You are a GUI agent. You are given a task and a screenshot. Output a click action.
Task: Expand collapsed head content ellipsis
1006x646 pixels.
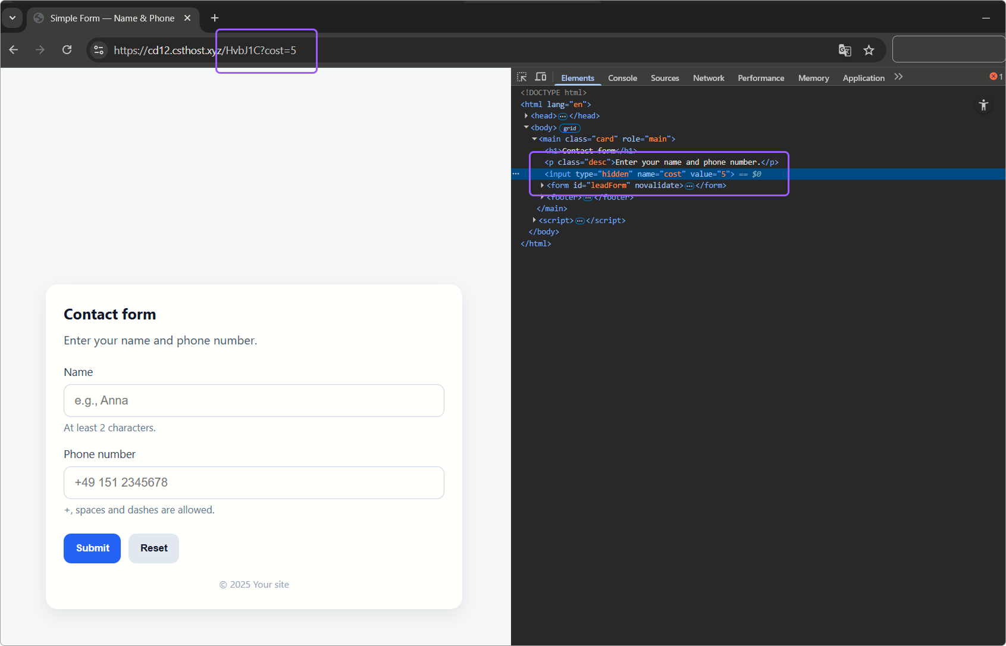click(x=563, y=116)
